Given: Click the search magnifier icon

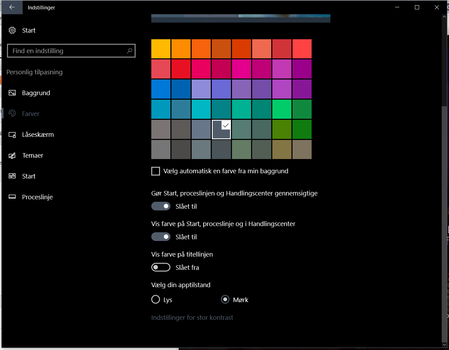Looking at the screenshot, I should [x=129, y=51].
